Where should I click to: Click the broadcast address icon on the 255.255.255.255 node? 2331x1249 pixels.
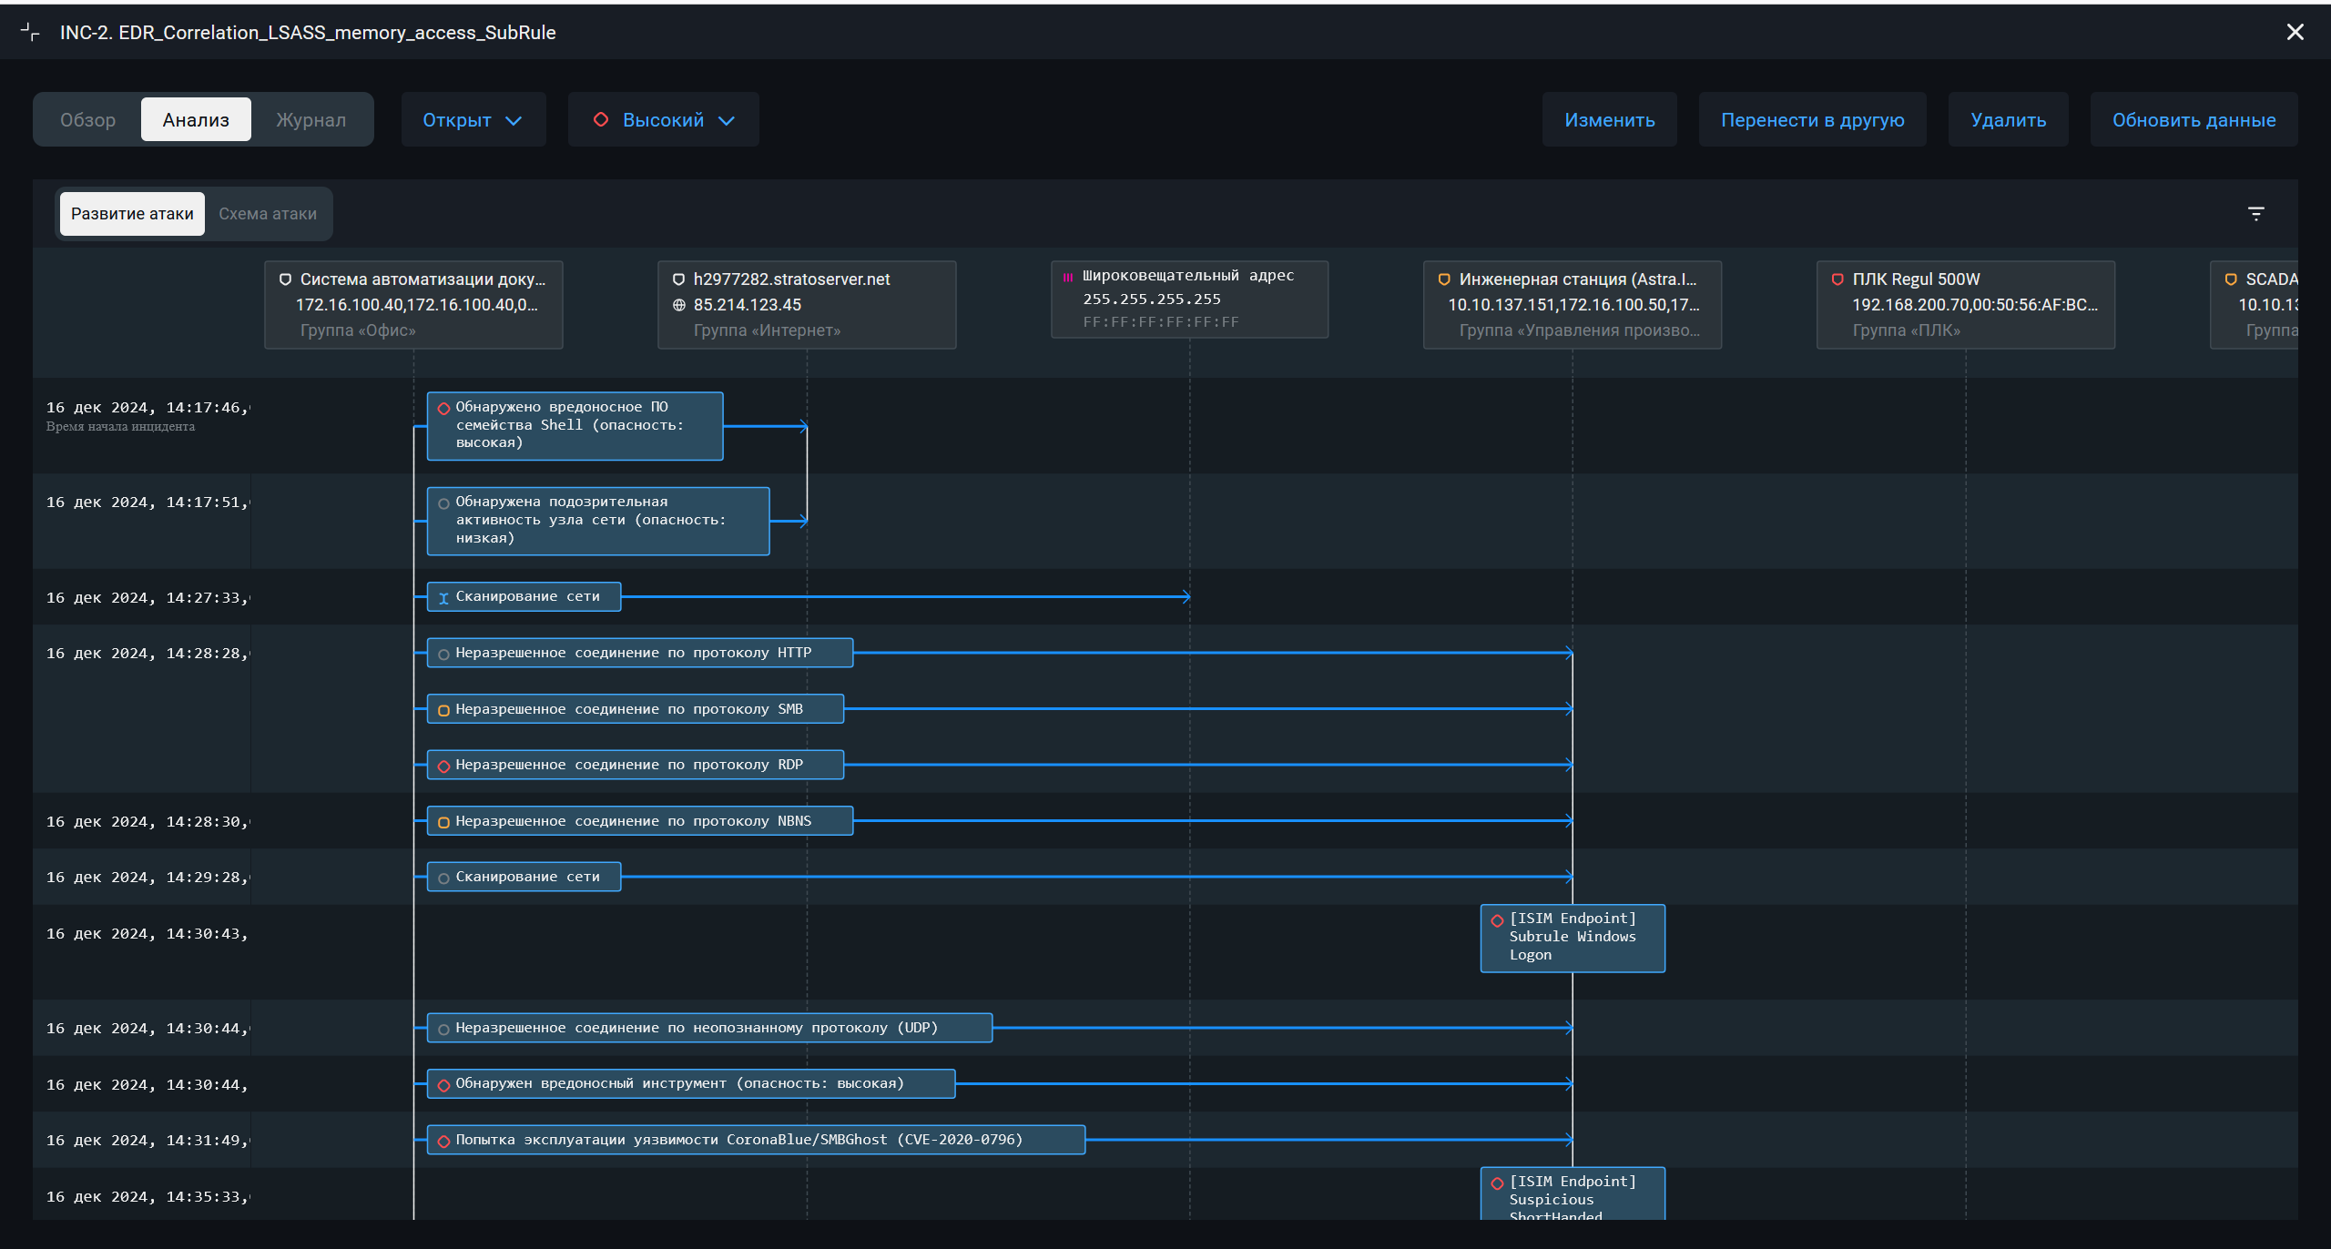[x=1067, y=277]
